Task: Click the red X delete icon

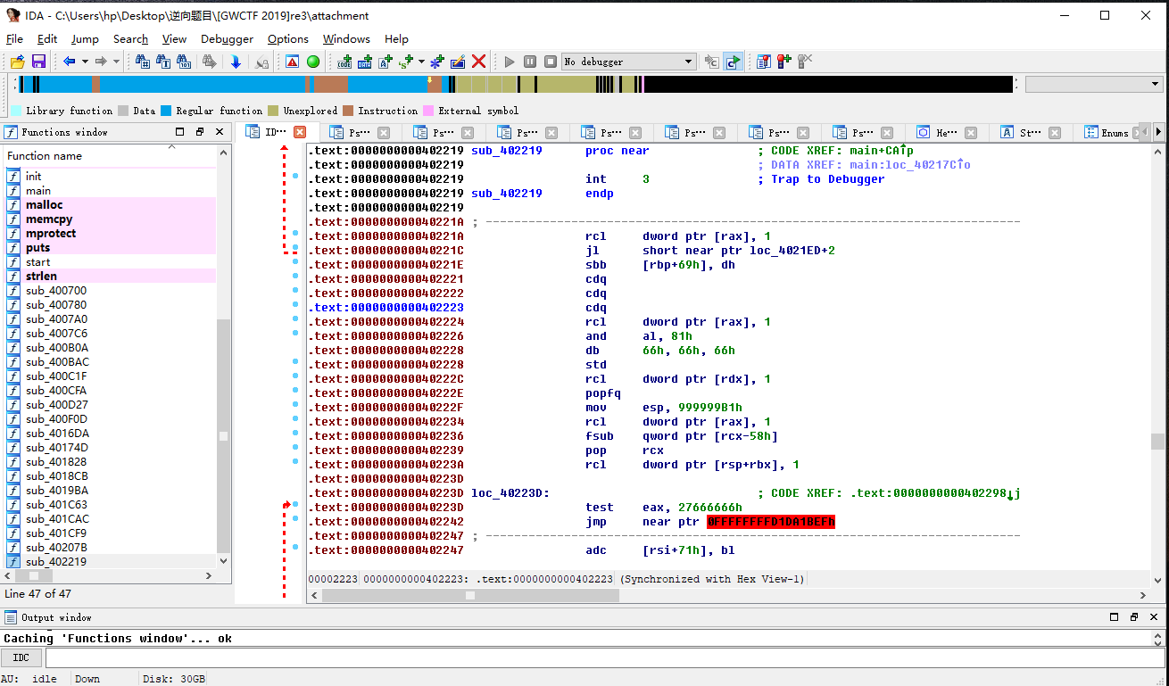Action: [x=479, y=62]
